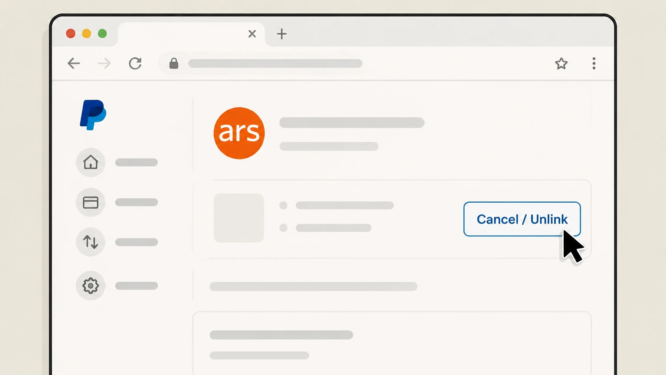Click the orange ars merchant logo
Viewport: 666px width, 375px height.
pos(239,133)
